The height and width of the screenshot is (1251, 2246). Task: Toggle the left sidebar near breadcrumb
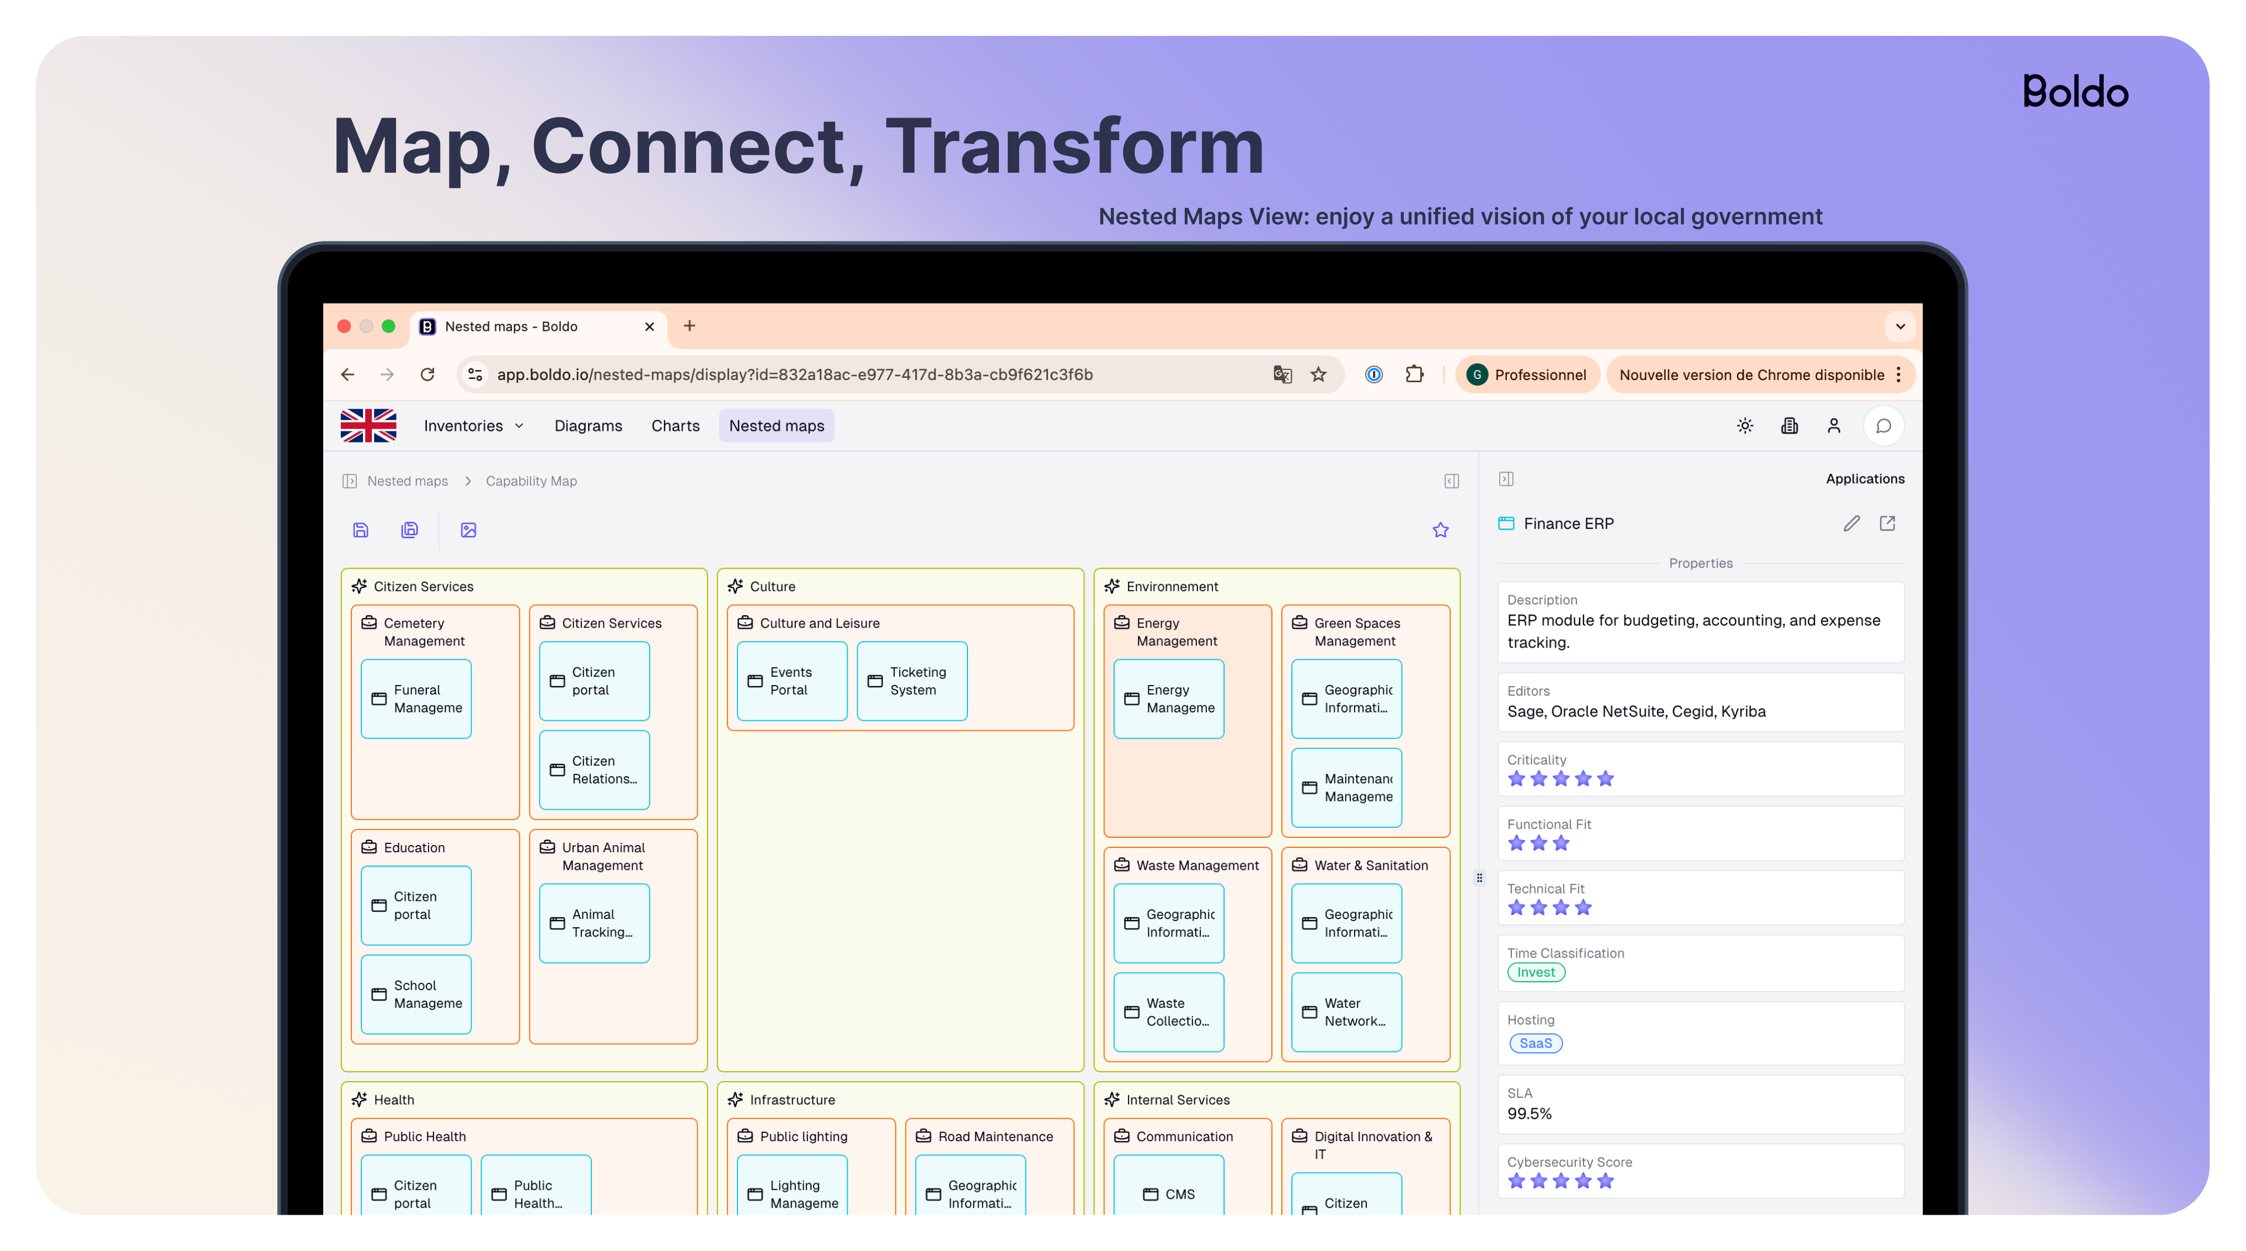pos(350,481)
